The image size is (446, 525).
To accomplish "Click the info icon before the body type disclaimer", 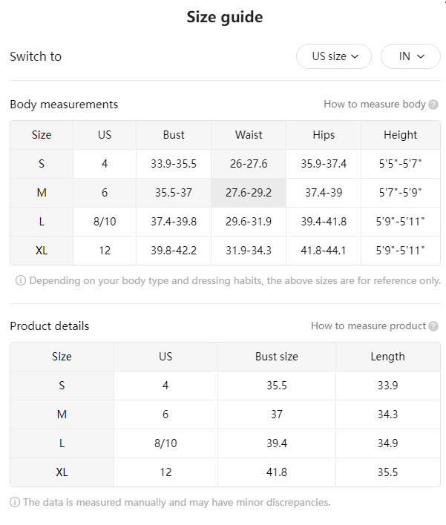I will click(21, 280).
